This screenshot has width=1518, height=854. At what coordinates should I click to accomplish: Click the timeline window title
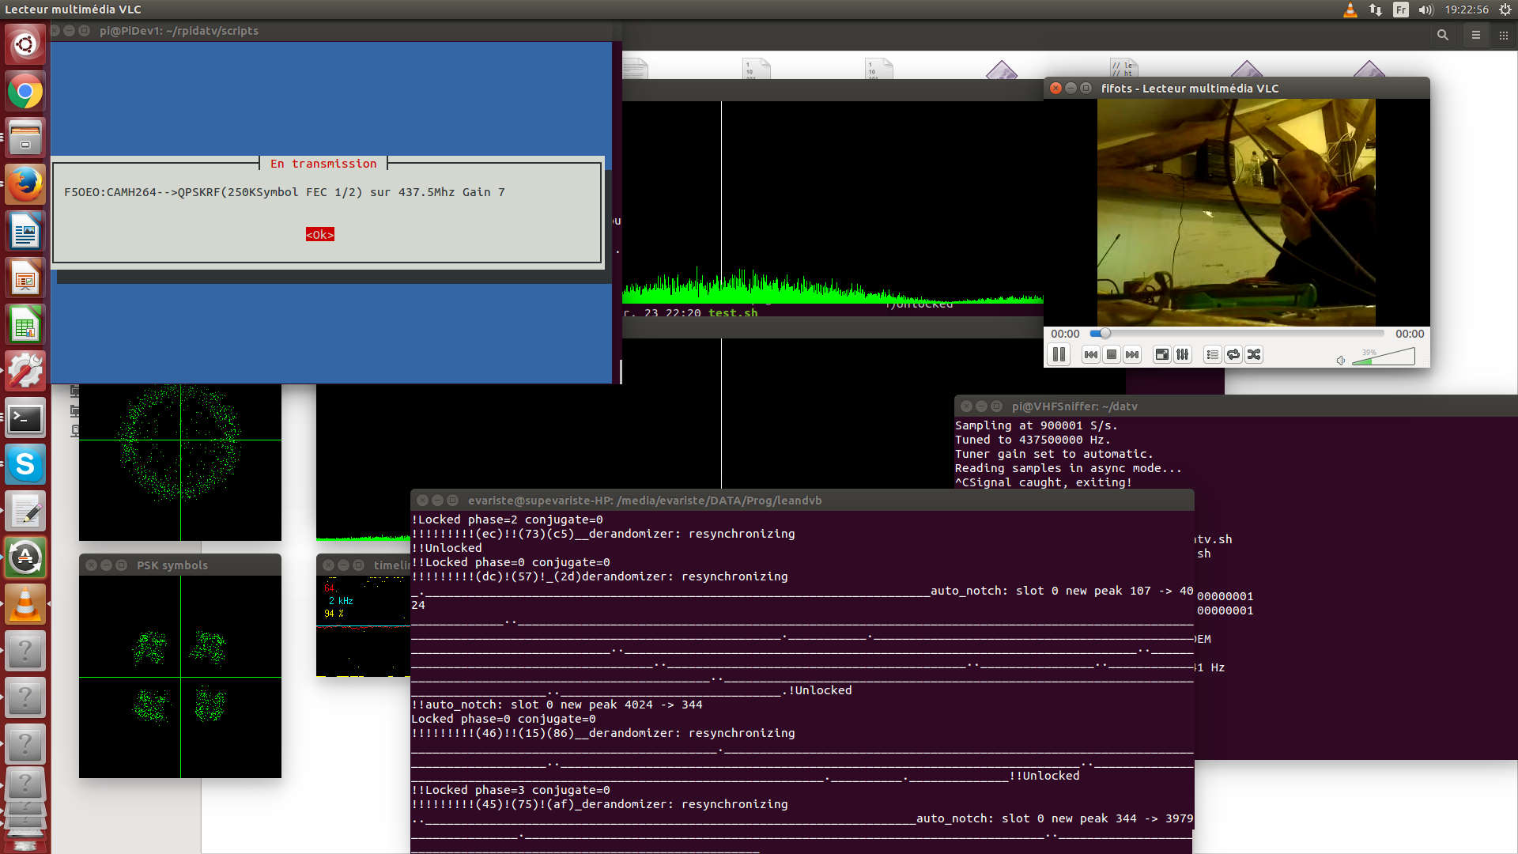[x=391, y=565]
